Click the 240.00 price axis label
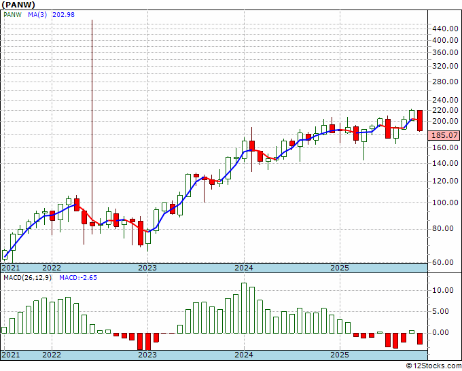This screenshot has width=462, height=371. click(x=445, y=100)
